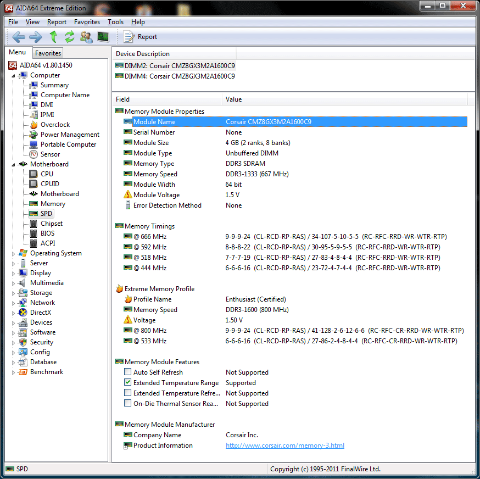The image size is (480, 479).
Task: Select the Profile Name Enthusiast row
Action: (x=295, y=299)
